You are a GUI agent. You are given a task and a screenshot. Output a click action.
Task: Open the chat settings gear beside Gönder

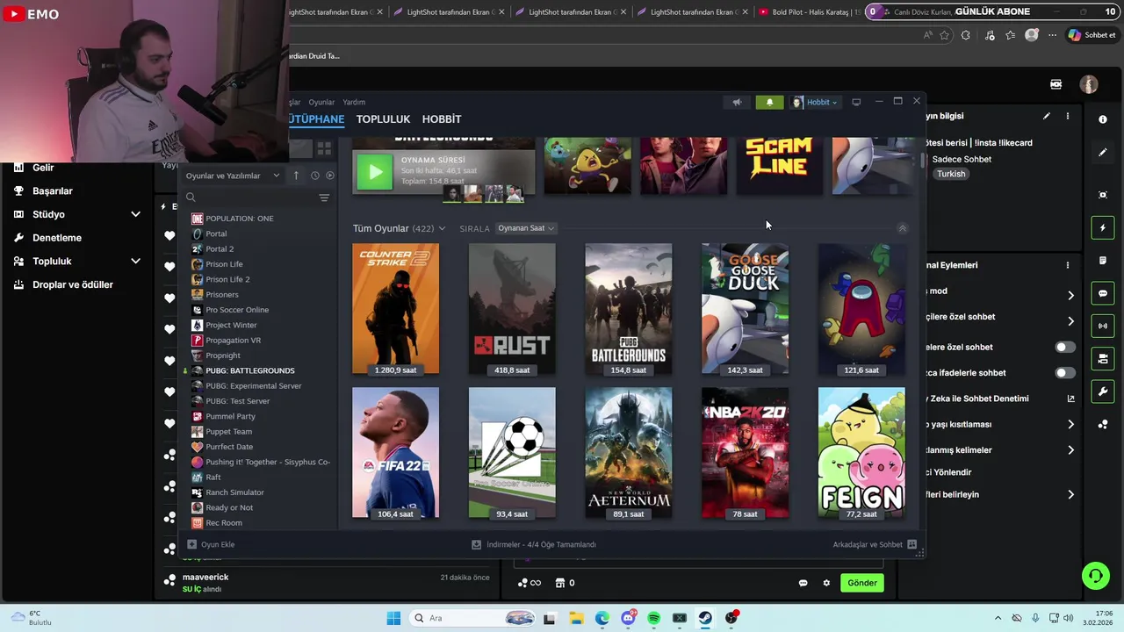[826, 583]
